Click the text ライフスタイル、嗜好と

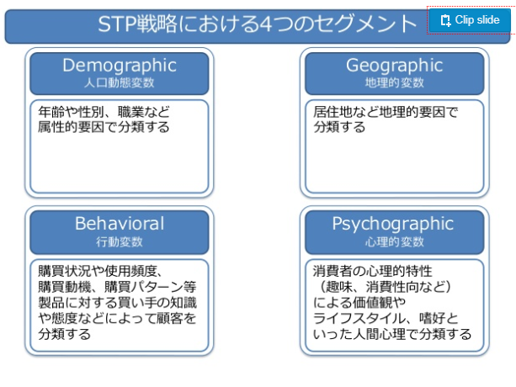[386, 318]
